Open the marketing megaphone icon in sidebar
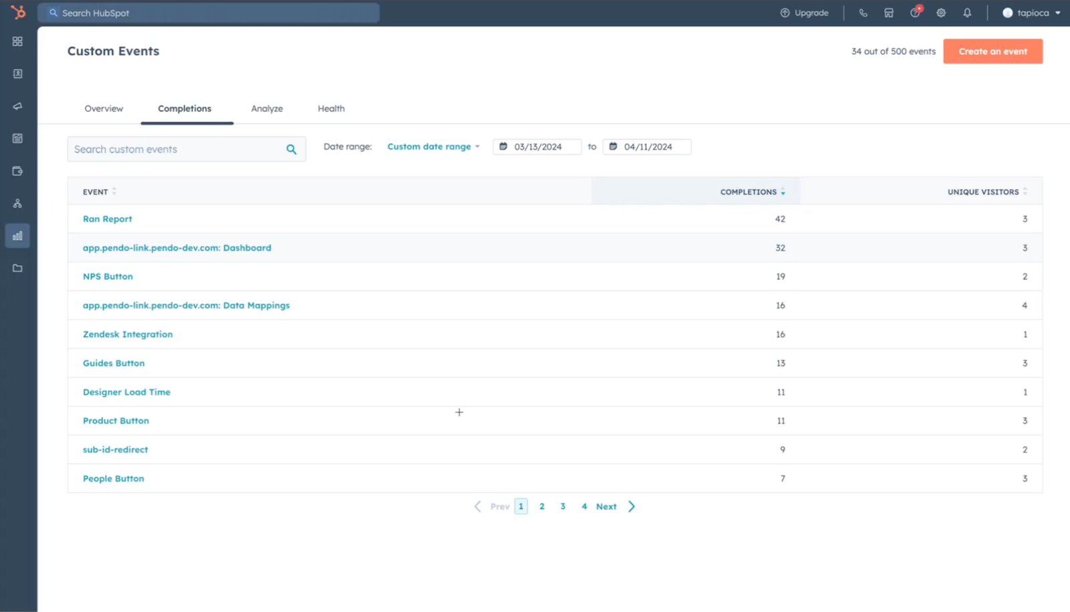This screenshot has width=1070, height=612. click(17, 106)
